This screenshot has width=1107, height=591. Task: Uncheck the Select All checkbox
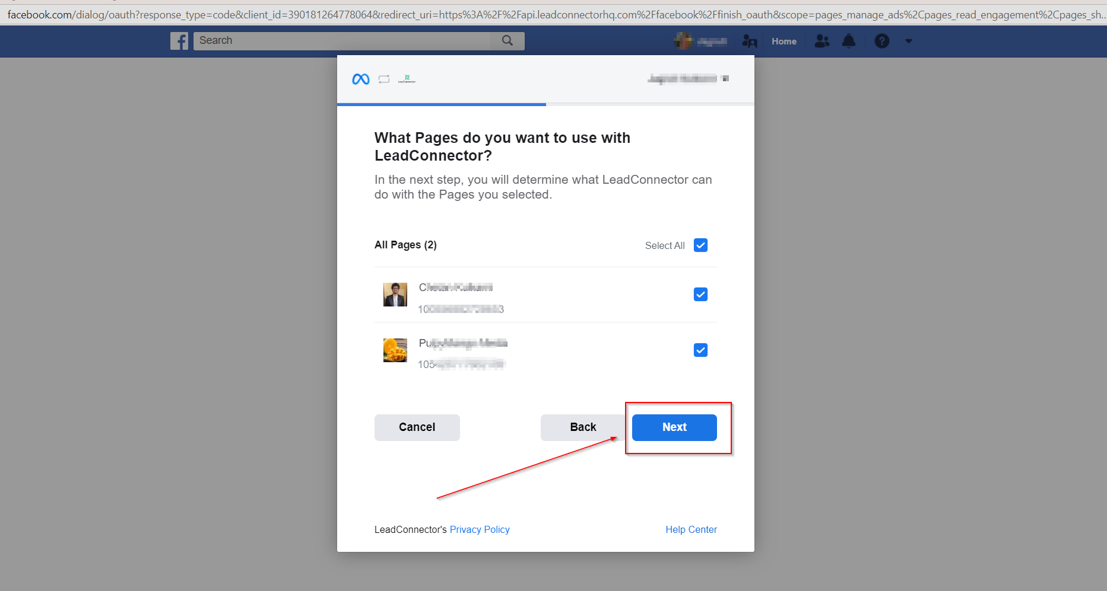pyautogui.click(x=700, y=245)
